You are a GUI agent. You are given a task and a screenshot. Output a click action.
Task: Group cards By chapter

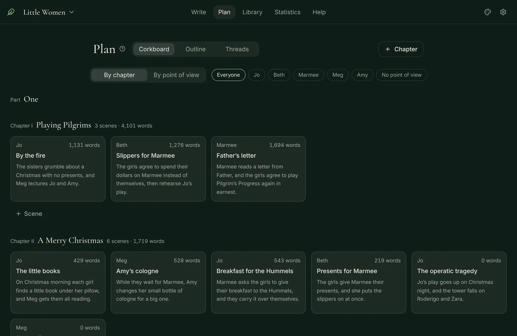[x=119, y=75]
